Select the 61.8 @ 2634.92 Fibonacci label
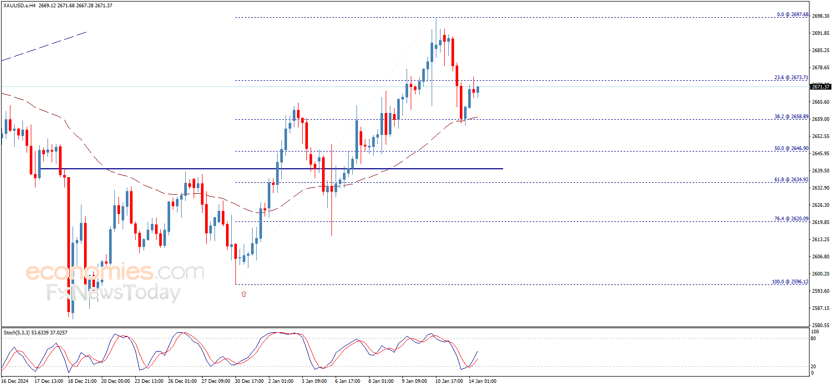The width and height of the screenshot is (833, 387). click(x=791, y=180)
